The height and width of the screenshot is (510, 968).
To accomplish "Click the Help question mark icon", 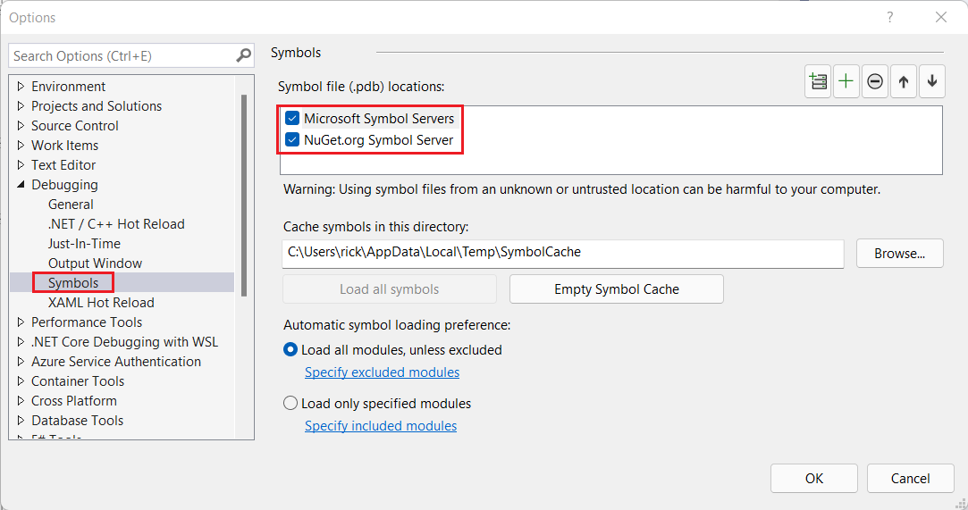I will 889,17.
